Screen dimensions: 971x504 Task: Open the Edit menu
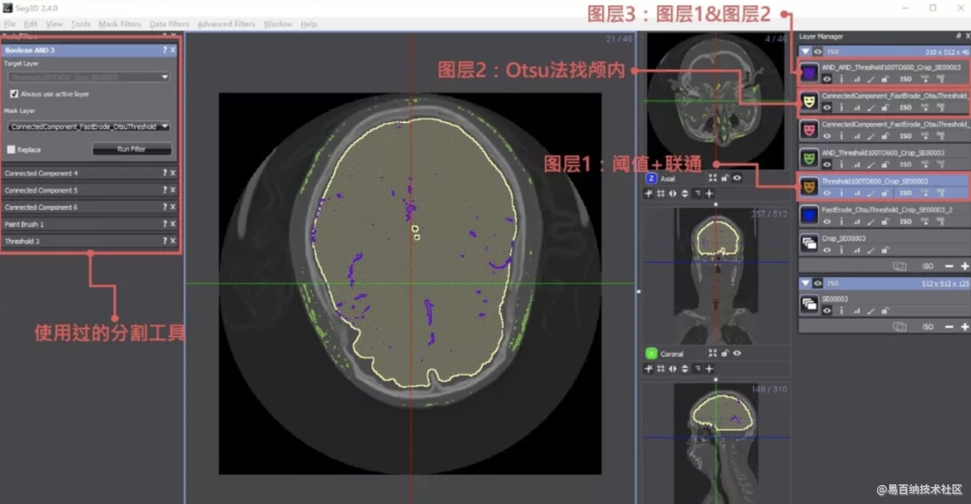pos(30,24)
